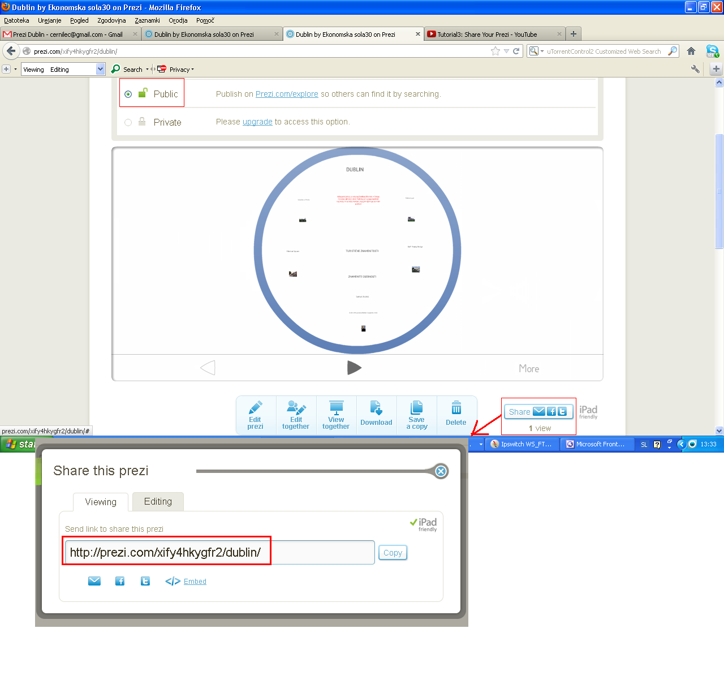This screenshot has width=724, height=680.
Task: Click the upgrade link
Action: (x=257, y=122)
